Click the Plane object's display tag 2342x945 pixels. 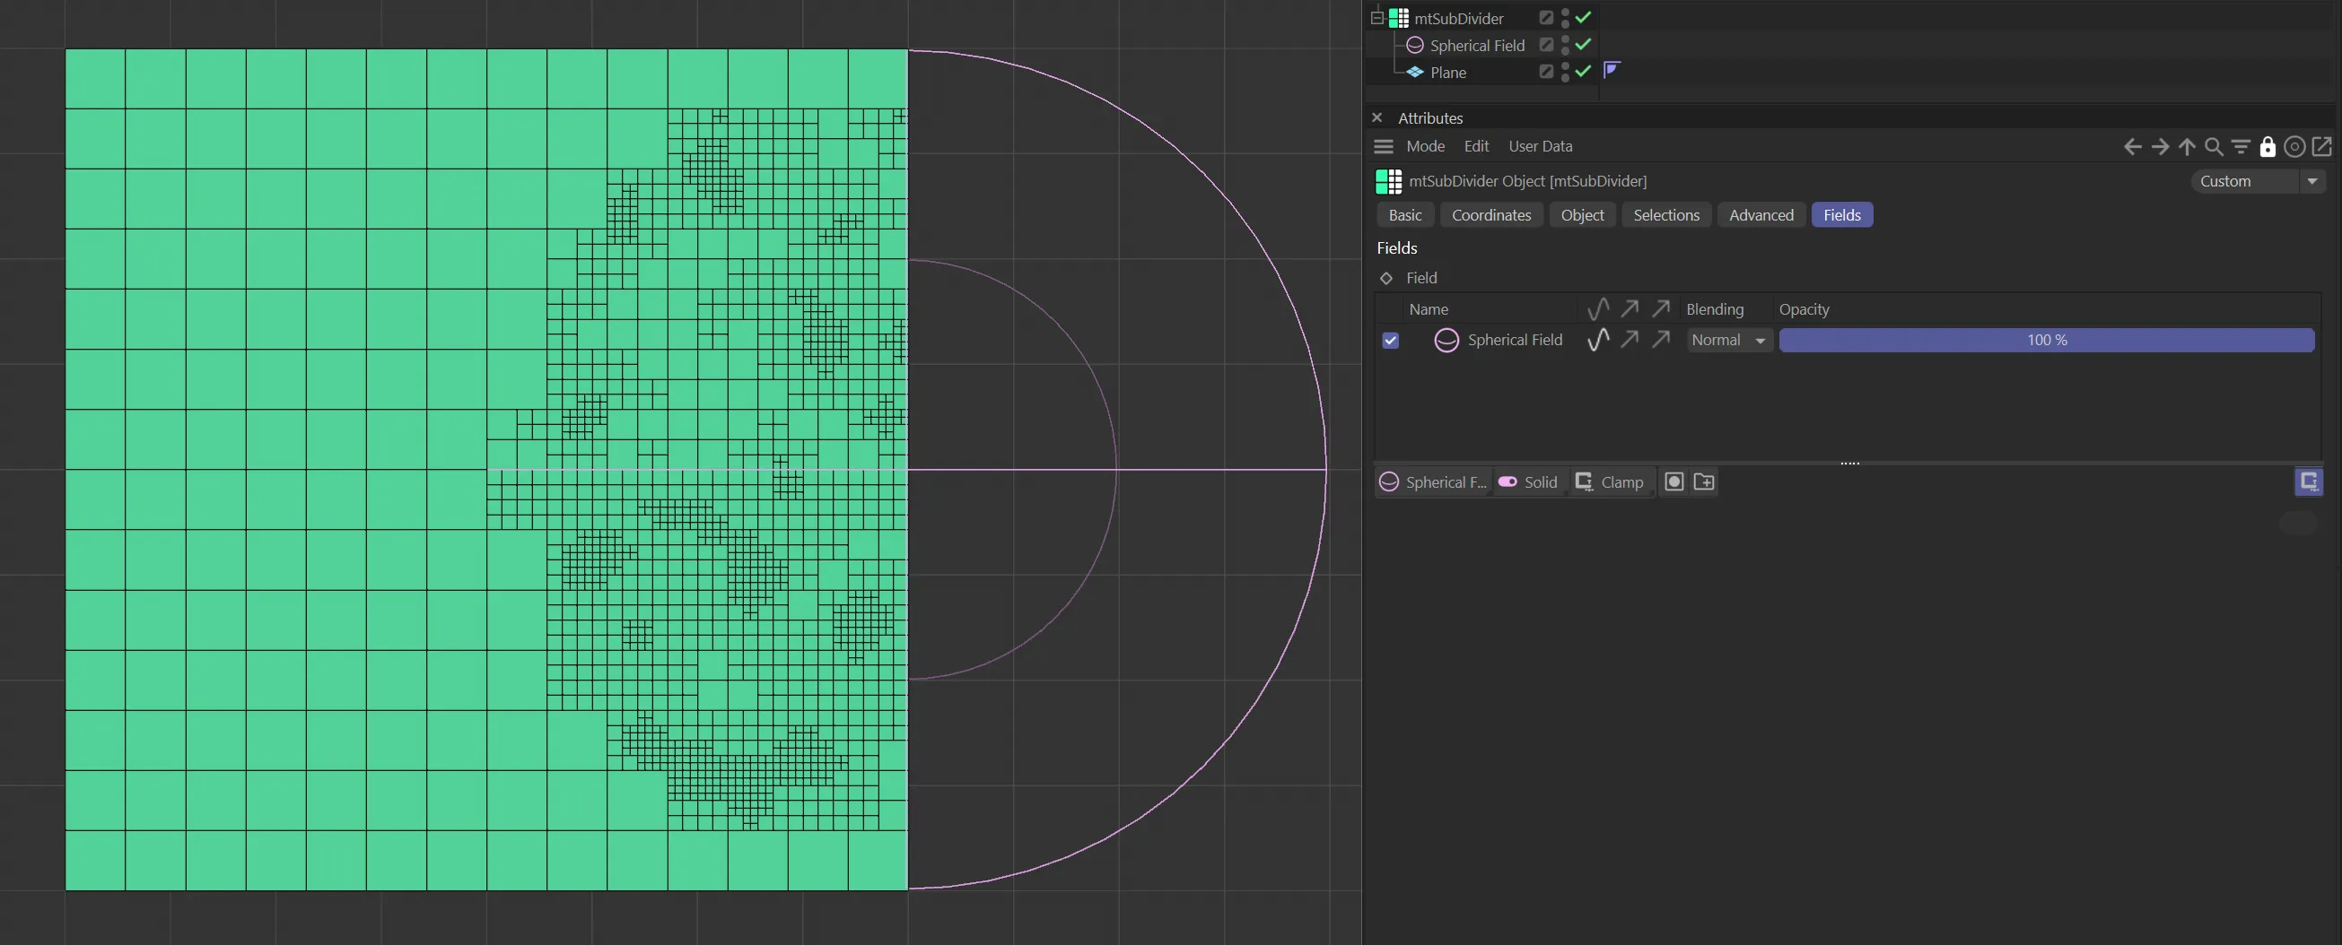(x=1612, y=70)
